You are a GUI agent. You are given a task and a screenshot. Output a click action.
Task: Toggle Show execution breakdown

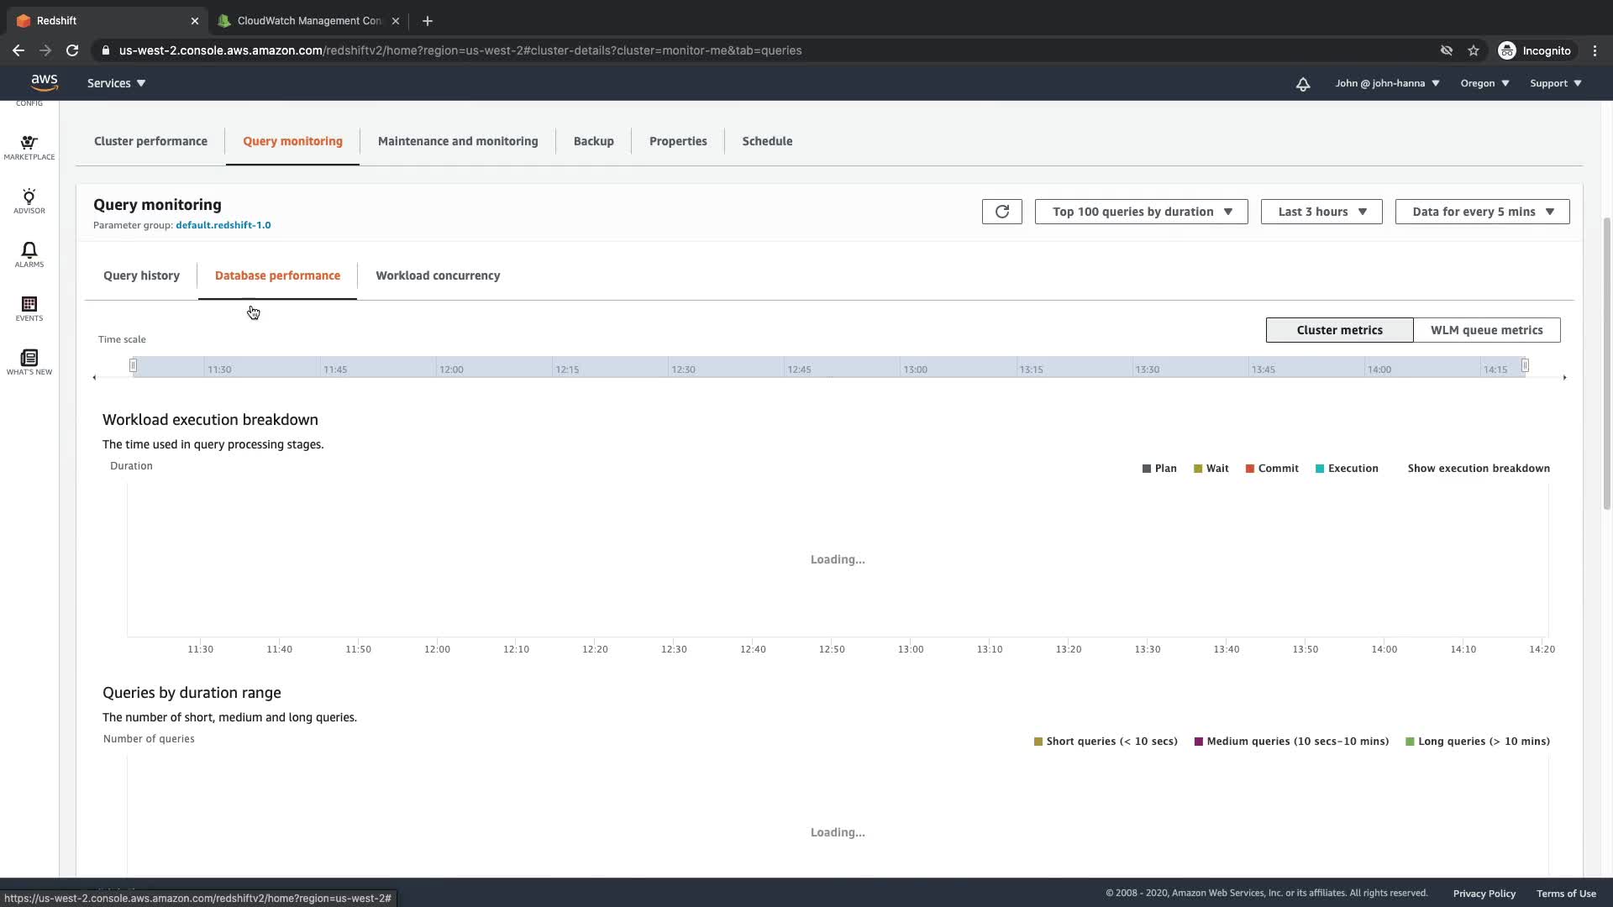[x=1478, y=469]
